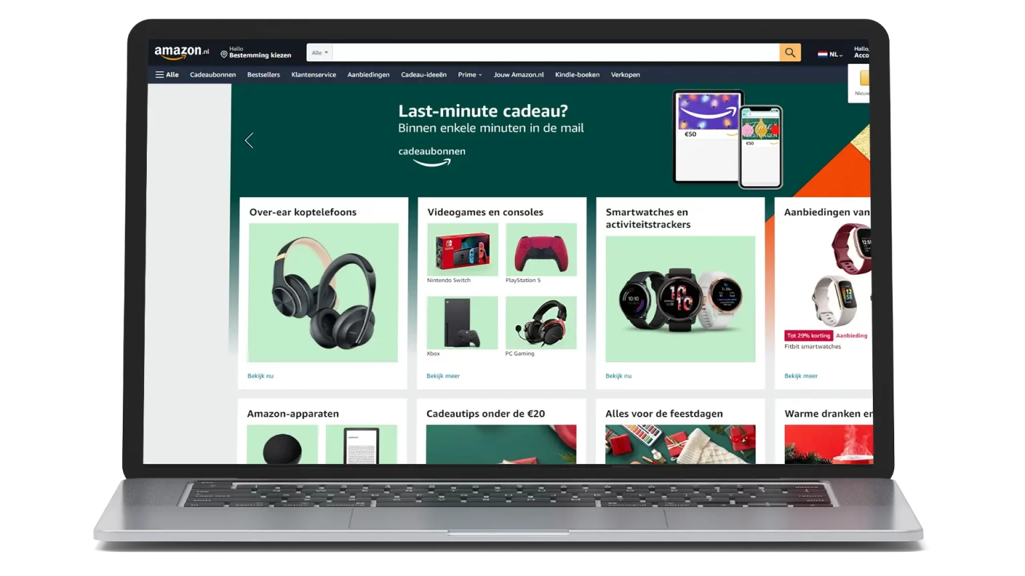1025x576 pixels.
Task: Click the smartwatches image
Action: point(681,299)
